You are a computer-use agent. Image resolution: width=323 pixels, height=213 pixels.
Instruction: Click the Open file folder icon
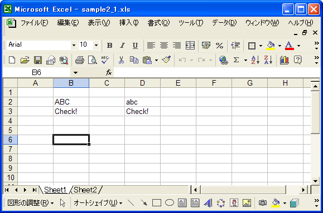(25, 60)
